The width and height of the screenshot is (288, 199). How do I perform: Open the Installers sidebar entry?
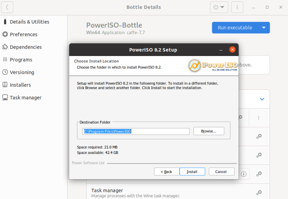(20, 85)
